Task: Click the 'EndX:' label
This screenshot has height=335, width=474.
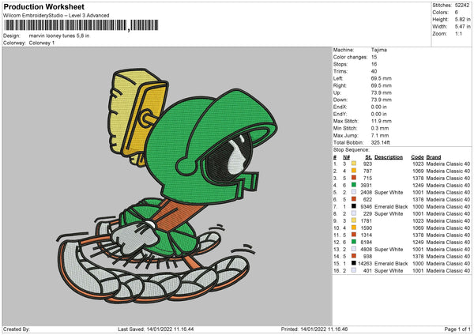Action: 340,107
